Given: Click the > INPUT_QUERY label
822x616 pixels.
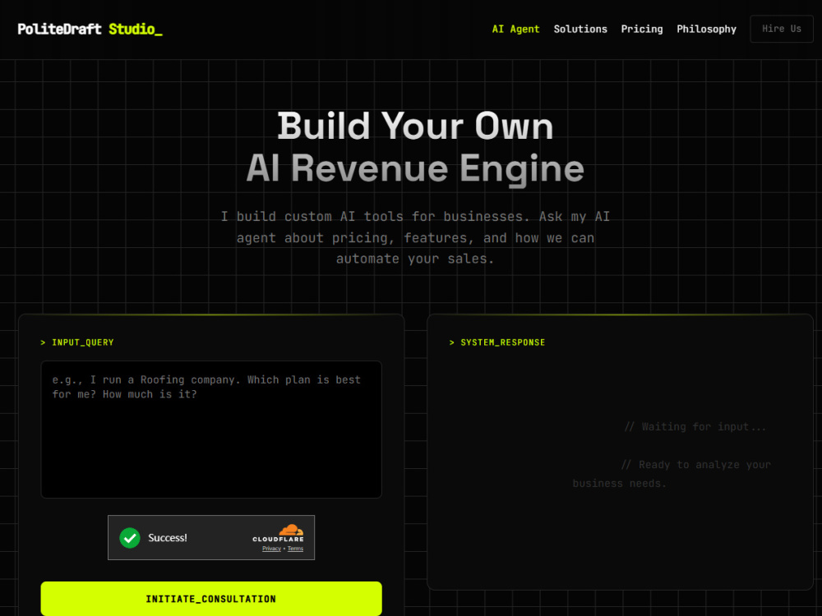Looking at the screenshot, I should tap(77, 342).
